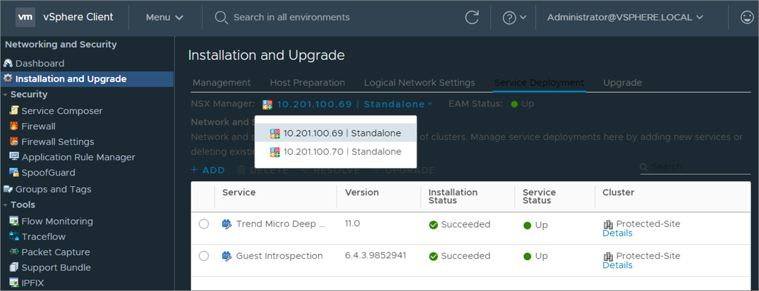
Task: Collapse the Security tree section
Action: 6,95
